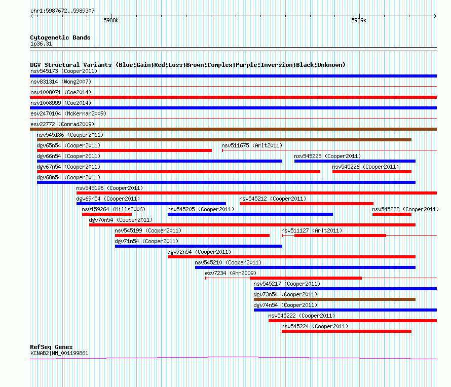Click nsv545186 (Cooper2011) label
Viewport: 451px width, 387px height.
[70, 135]
